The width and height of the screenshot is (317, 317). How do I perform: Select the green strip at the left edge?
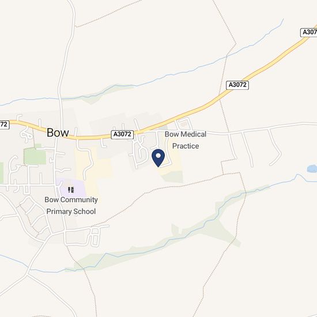2,173
